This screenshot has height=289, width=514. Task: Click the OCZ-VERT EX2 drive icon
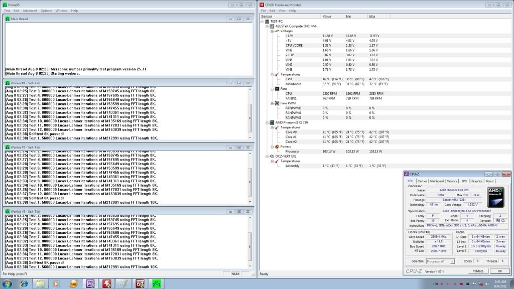(x=272, y=157)
